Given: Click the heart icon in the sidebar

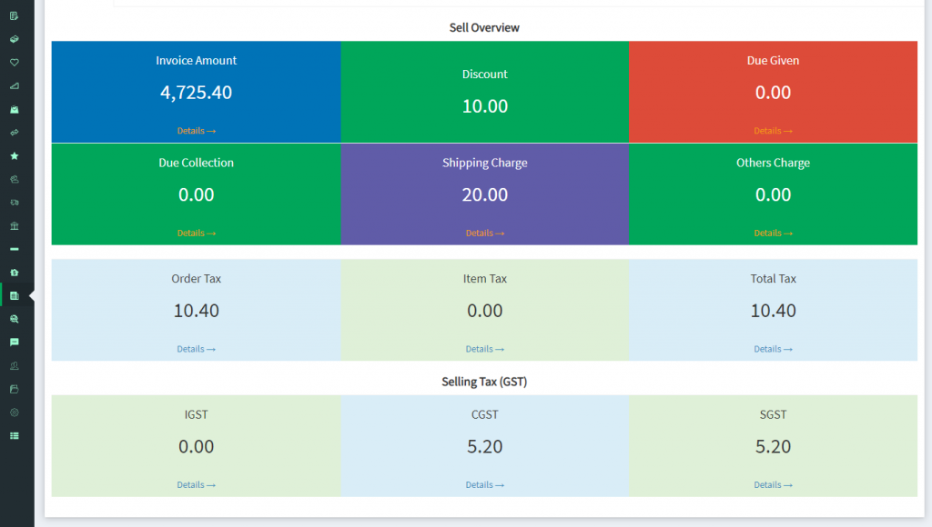Looking at the screenshot, I should coord(14,63).
